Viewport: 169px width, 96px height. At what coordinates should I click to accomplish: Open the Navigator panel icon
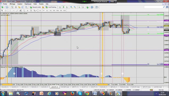point(19,7)
